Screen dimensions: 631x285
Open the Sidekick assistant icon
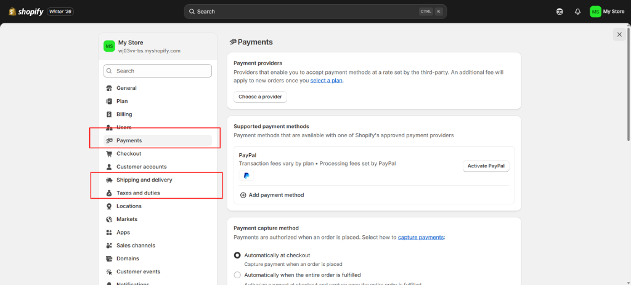pyautogui.click(x=560, y=12)
